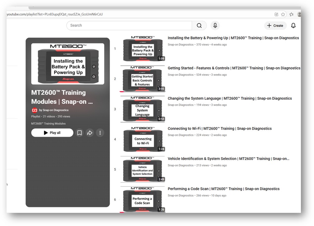Bookmark this page with star icon
This screenshot has width=314, height=226.
[x=283, y=14]
